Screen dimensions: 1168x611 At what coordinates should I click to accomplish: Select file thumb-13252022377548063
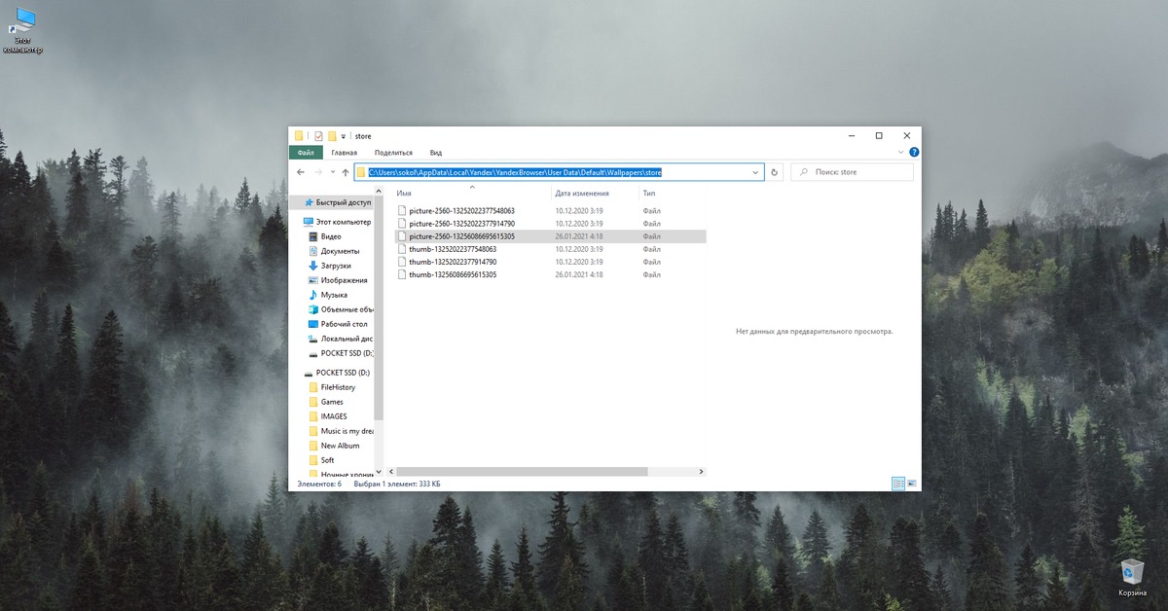click(453, 249)
